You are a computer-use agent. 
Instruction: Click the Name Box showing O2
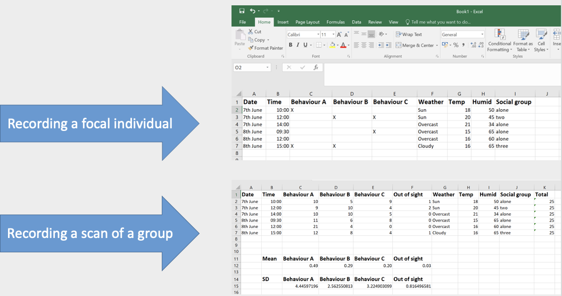(x=249, y=68)
